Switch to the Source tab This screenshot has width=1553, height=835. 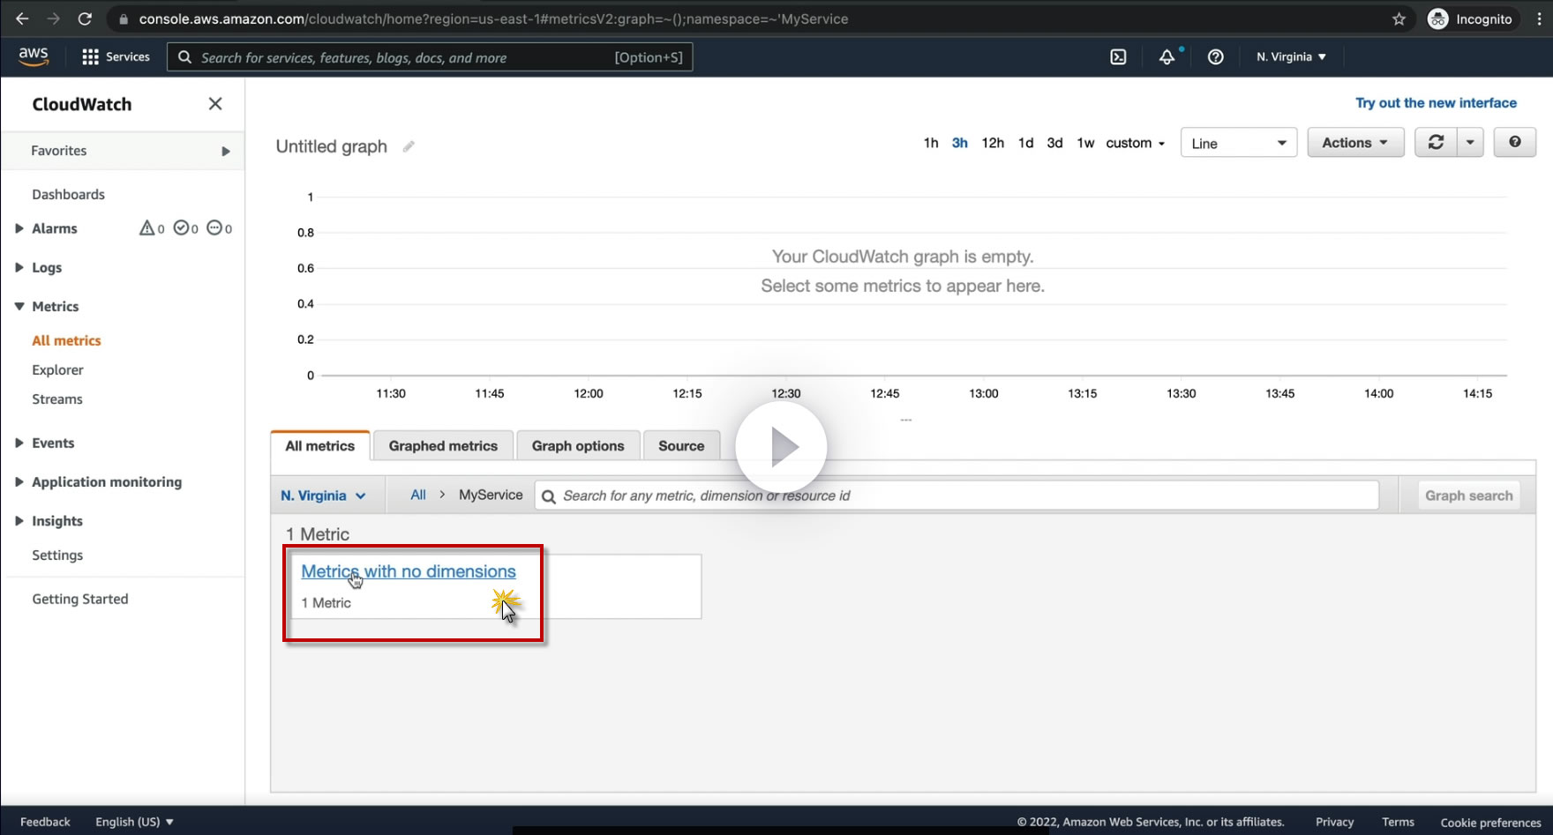[x=681, y=446]
